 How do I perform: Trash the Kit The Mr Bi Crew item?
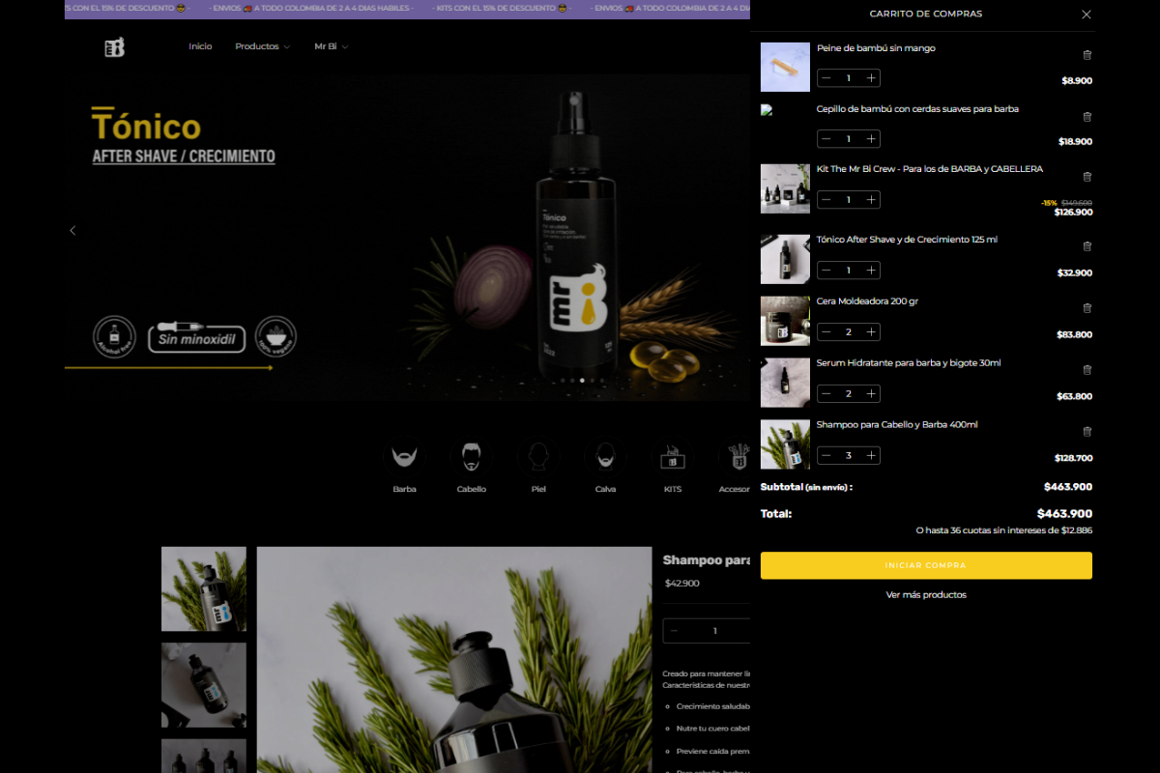[1087, 177]
